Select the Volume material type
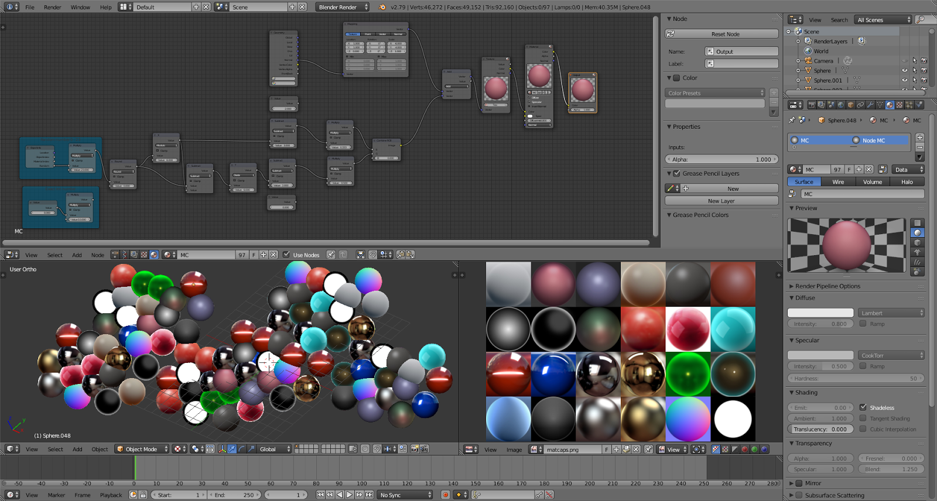The height and width of the screenshot is (501, 937). pos(873,181)
